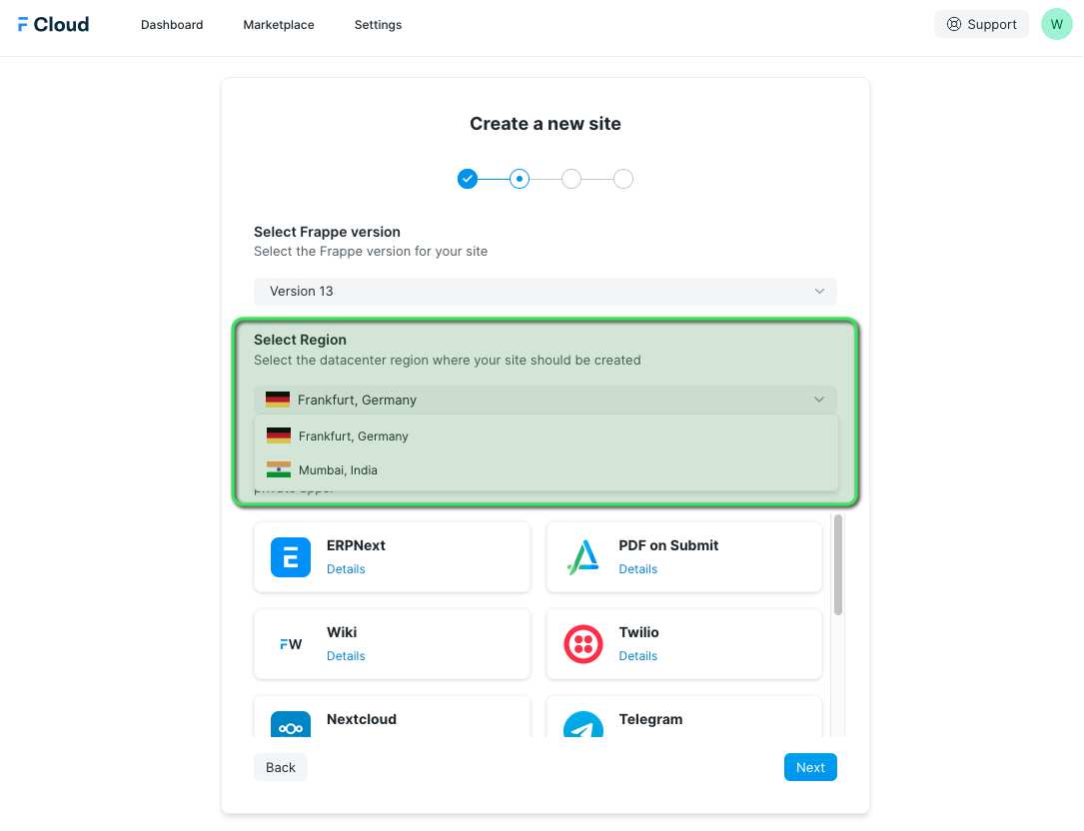Viewport: 1084px width, 831px height.
Task: Choose Frankfurt, Germany from the list
Action: click(x=546, y=436)
